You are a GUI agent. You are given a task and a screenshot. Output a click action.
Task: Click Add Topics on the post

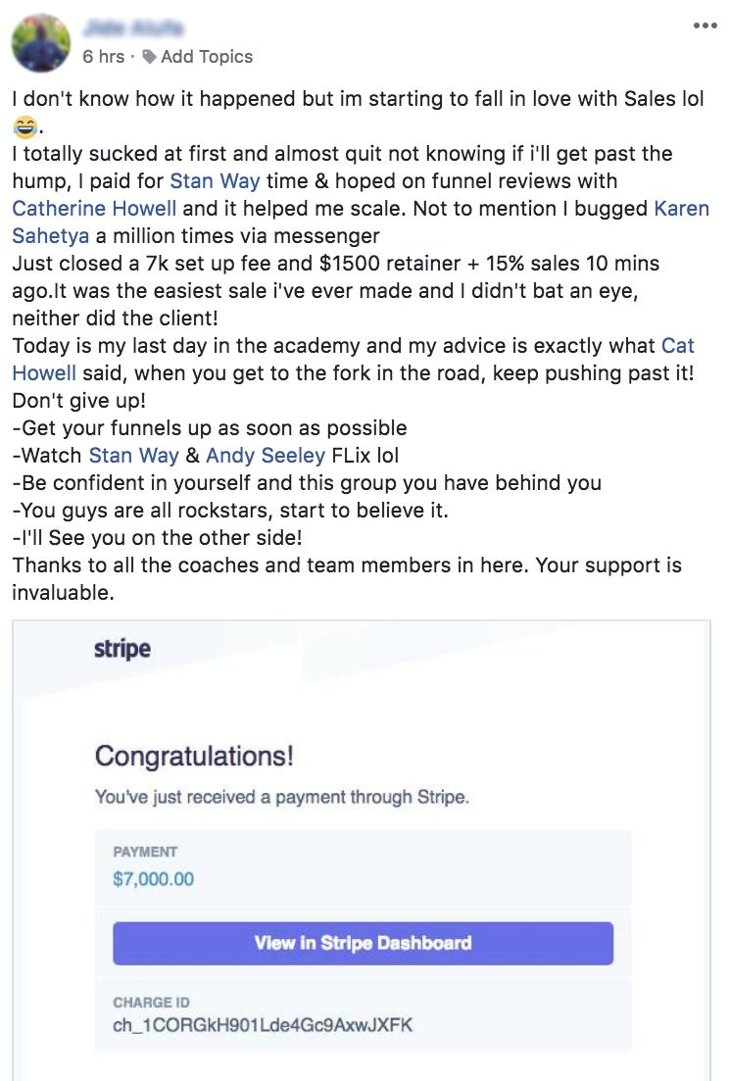(207, 57)
